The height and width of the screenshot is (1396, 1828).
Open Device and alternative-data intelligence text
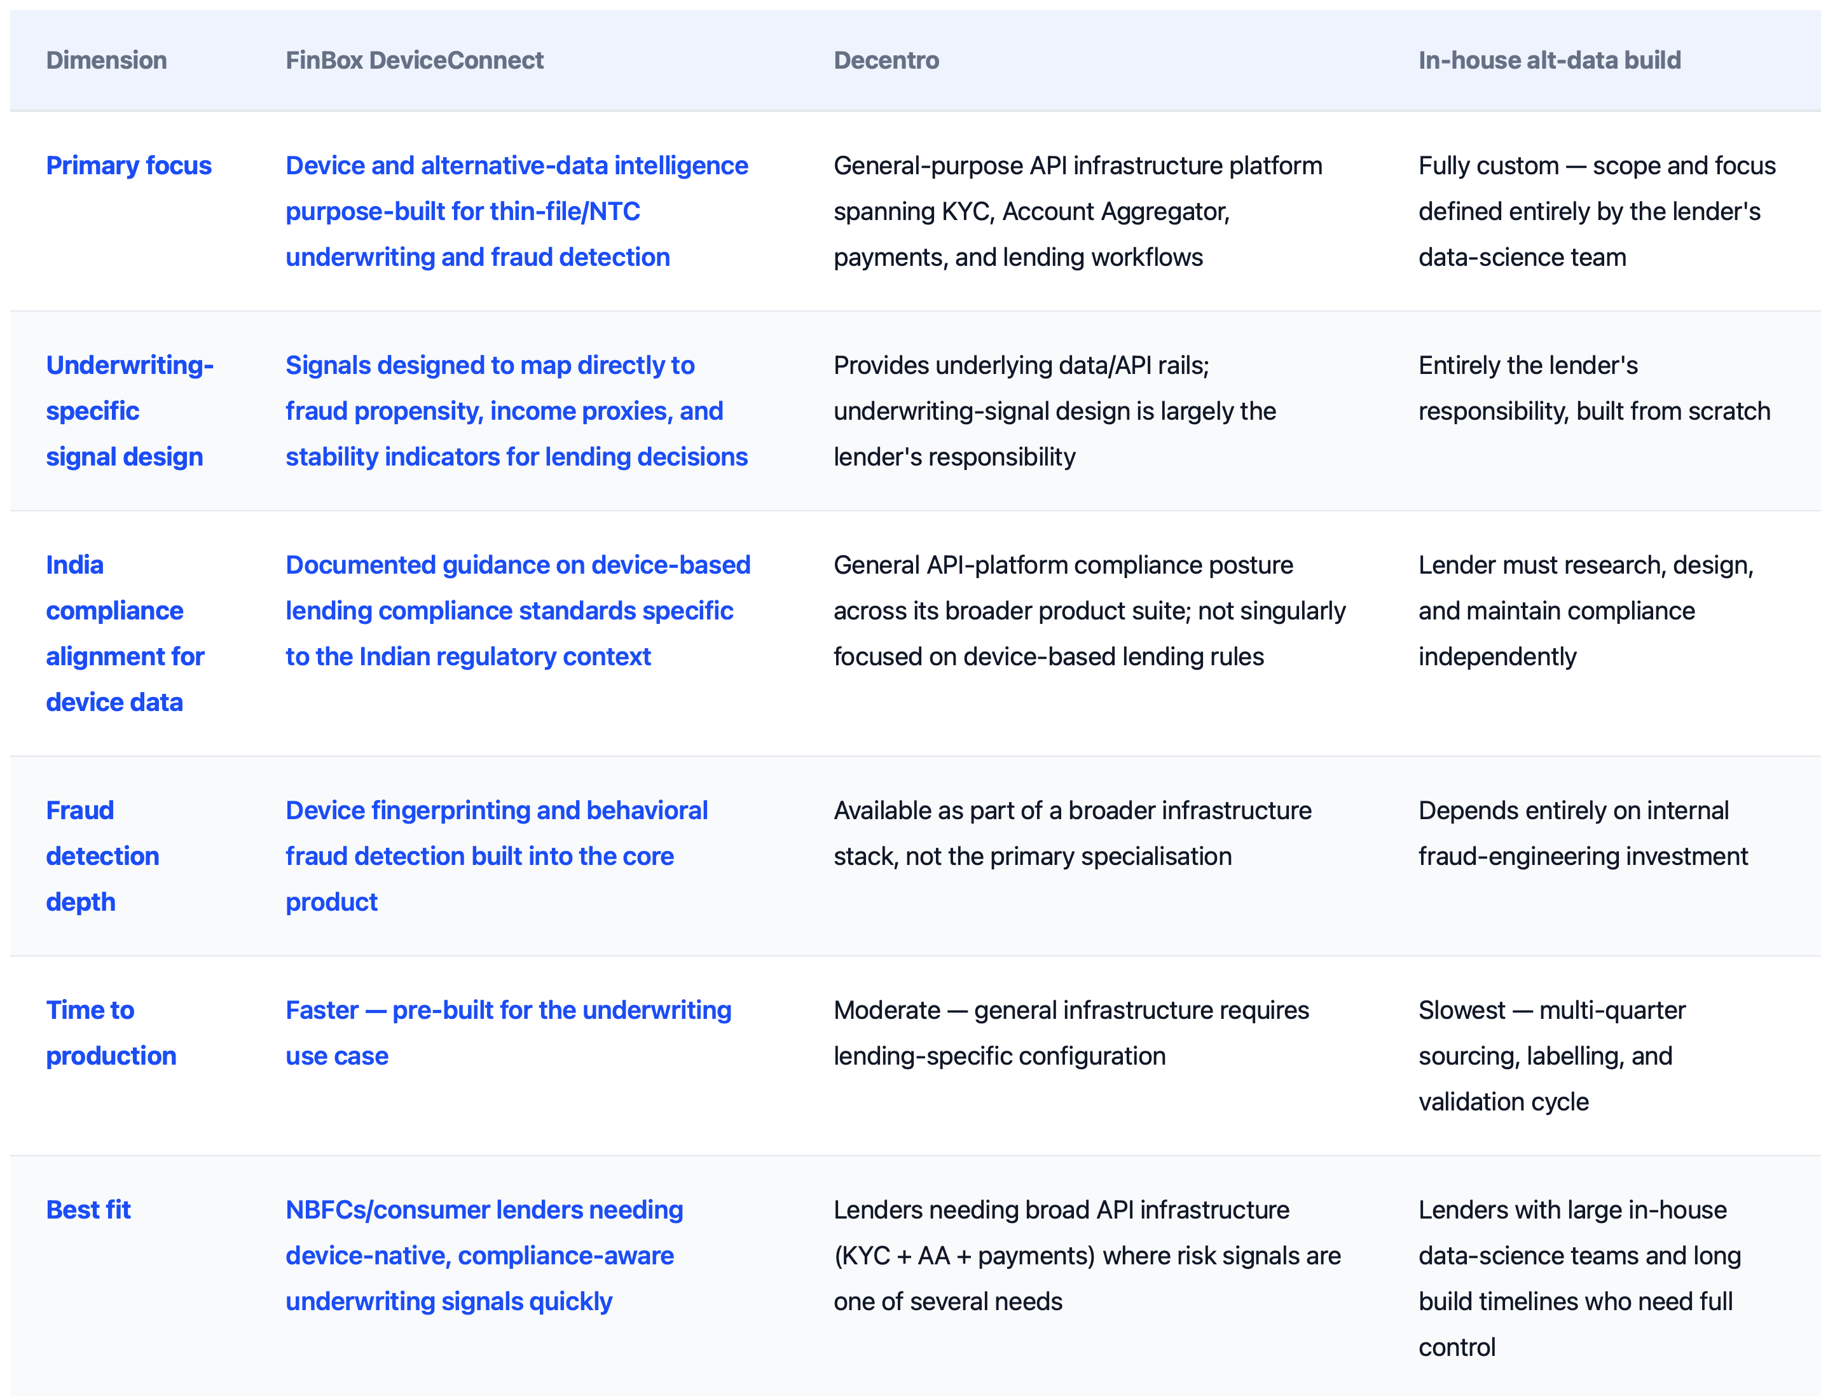coord(516,211)
